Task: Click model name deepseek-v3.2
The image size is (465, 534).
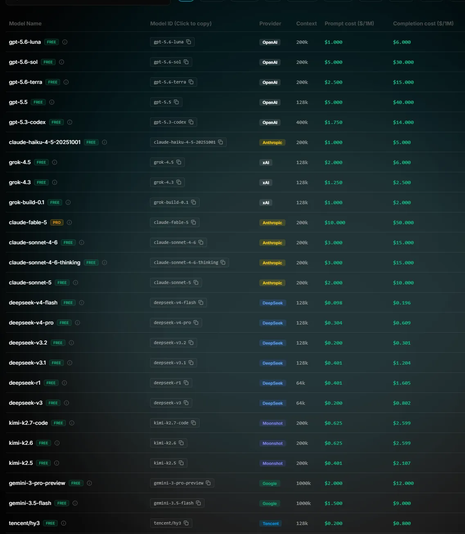Action: point(28,343)
